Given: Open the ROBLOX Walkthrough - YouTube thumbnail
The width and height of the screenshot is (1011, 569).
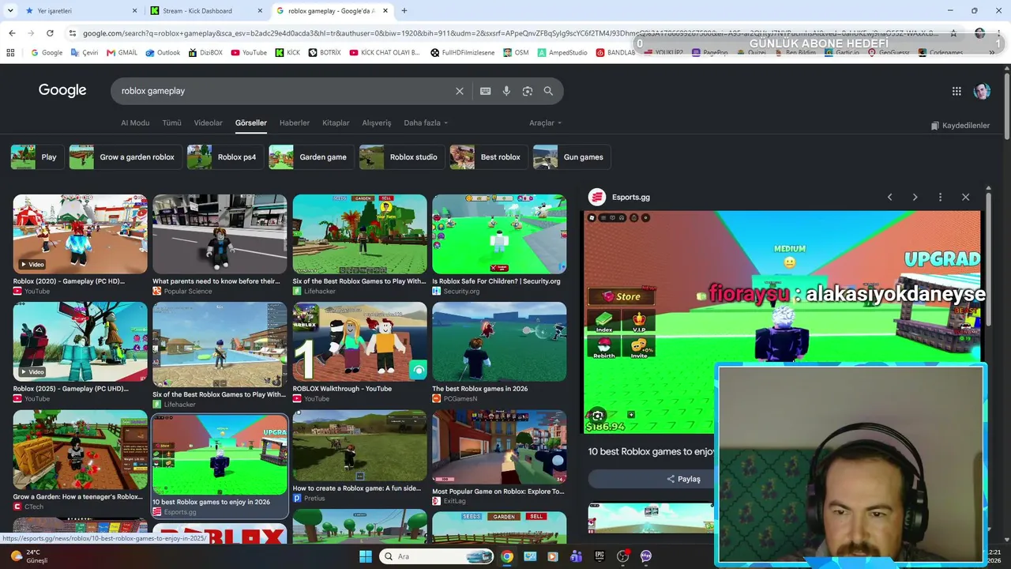Looking at the screenshot, I should click(359, 342).
